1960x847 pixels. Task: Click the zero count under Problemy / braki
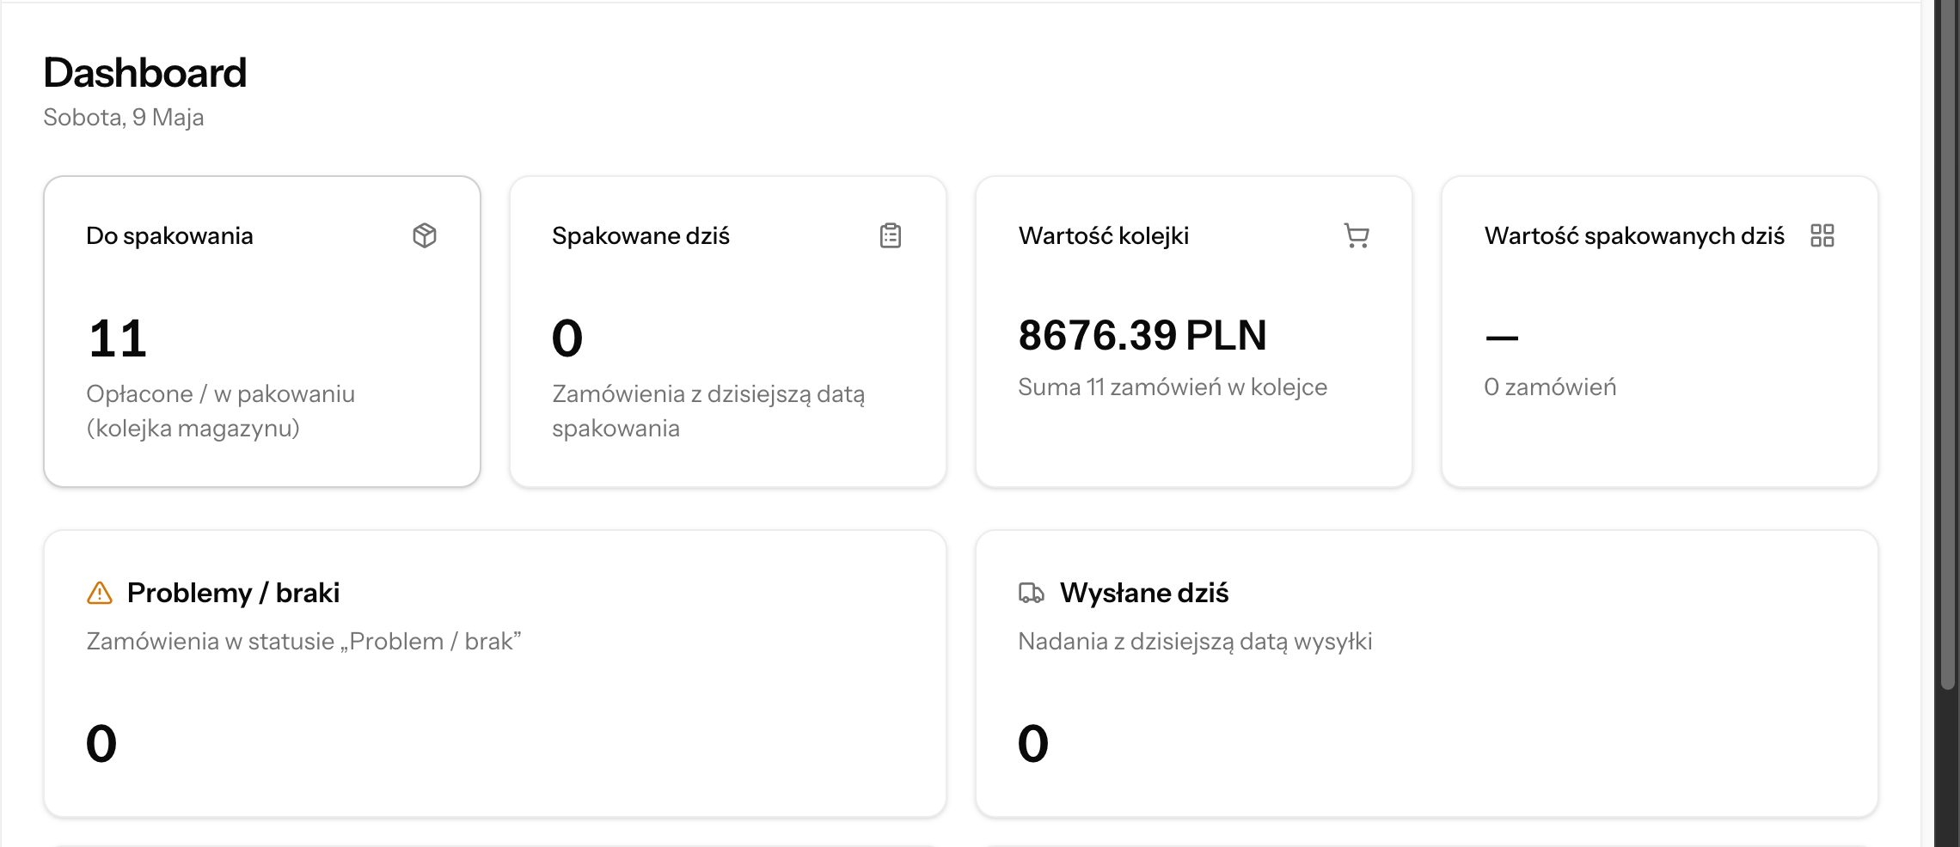[x=101, y=743]
